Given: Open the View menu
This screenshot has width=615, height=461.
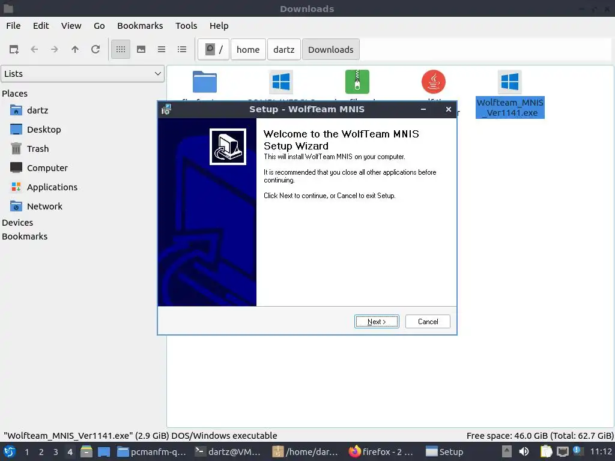Looking at the screenshot, I should [71, 26].
